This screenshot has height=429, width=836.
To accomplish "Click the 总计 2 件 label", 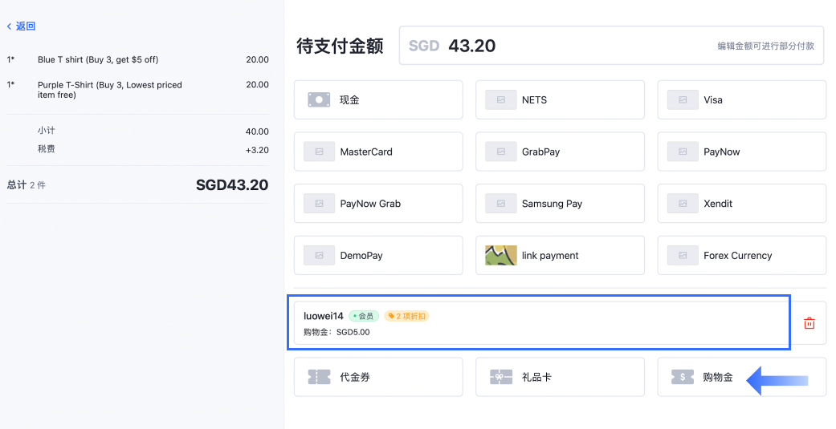I will tap(27, 184).
